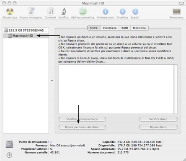Open Informazioni for the volume
The image size is (186, 161).
(106, 12)
